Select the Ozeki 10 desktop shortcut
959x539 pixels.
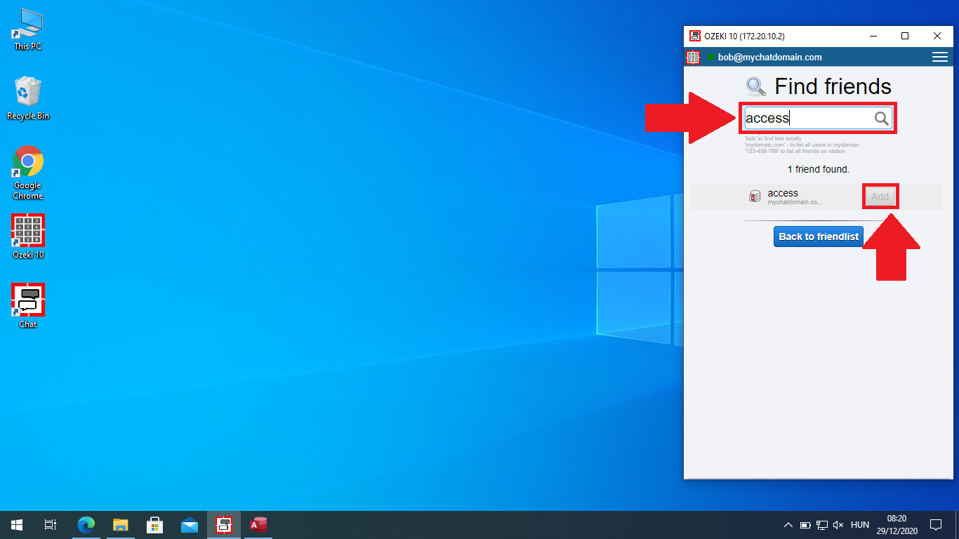point(28,237)
